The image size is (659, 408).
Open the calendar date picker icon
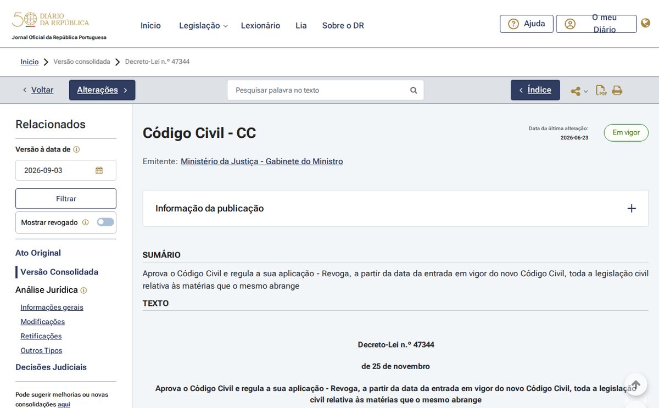coord(99,170)
